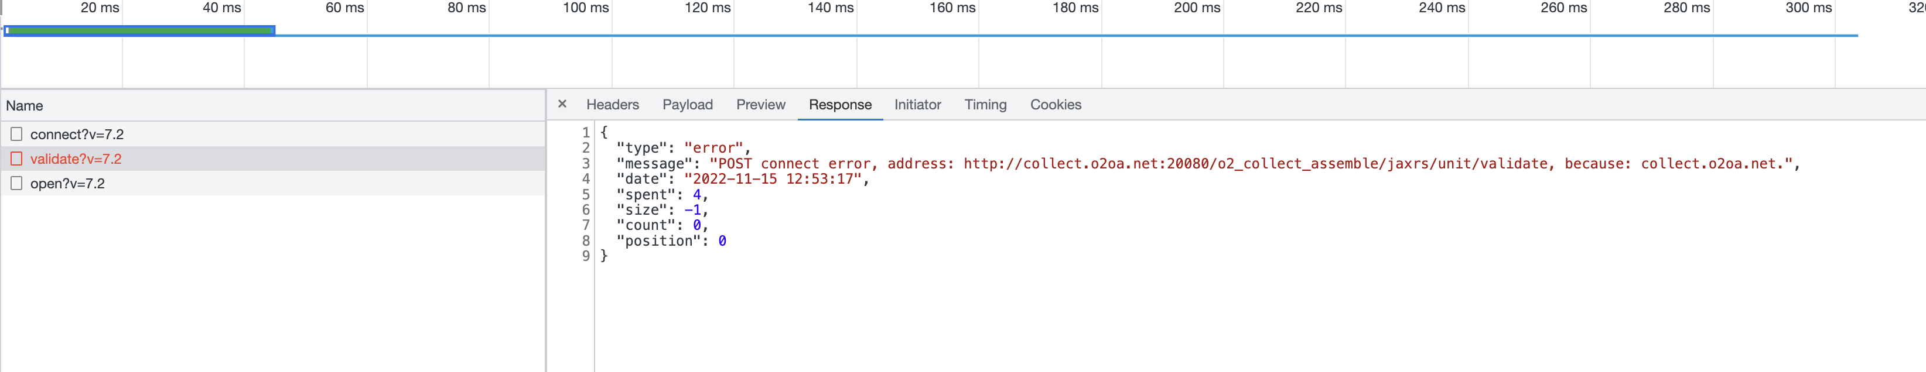Click the green request bar in the timeline
The image size is (1926, 372).
(x=140, y=30)
